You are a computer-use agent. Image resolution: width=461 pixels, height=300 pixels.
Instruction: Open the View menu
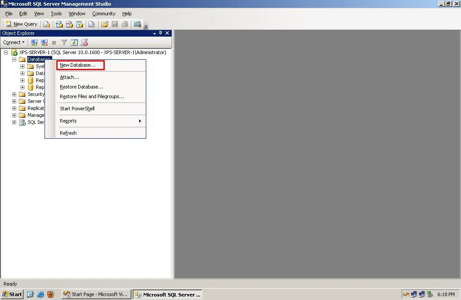39,14
